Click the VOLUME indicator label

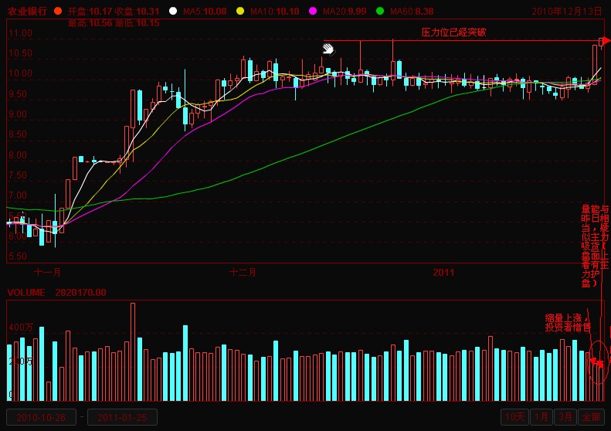click(27, 293)
